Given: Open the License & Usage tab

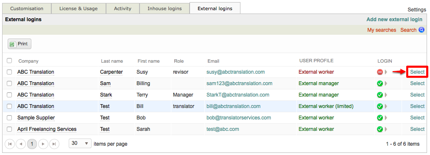Looking at the screenshot, I should [78, 8].
